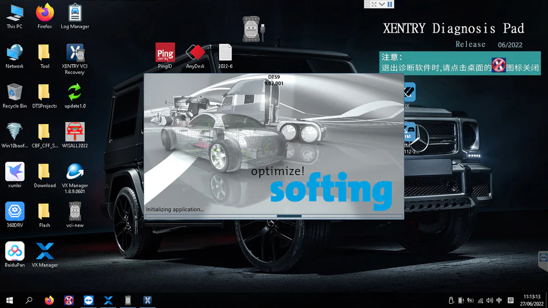This screenshot has height=308, width=548.
Task: Click the DTS9 splash loading progress bar
Action: pos(274,216)
